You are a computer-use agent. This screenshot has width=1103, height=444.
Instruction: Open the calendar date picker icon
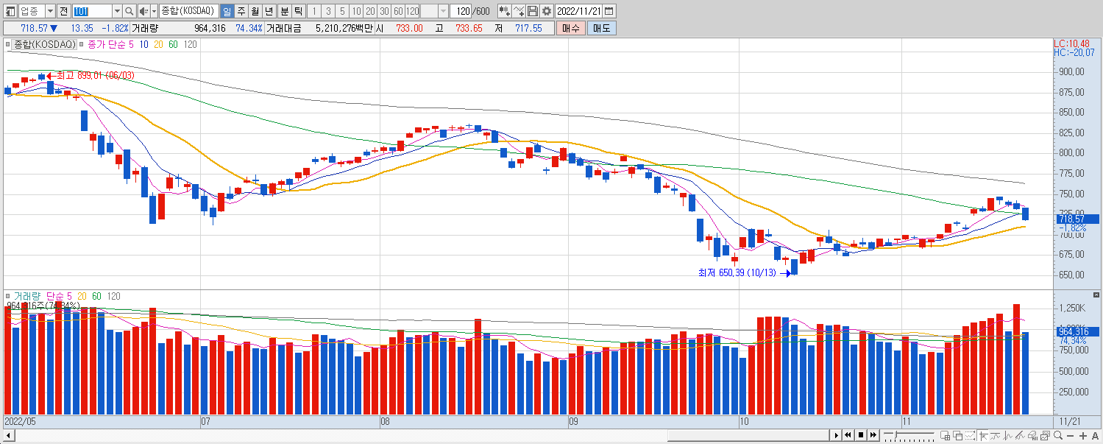click(x=609, y=11)
